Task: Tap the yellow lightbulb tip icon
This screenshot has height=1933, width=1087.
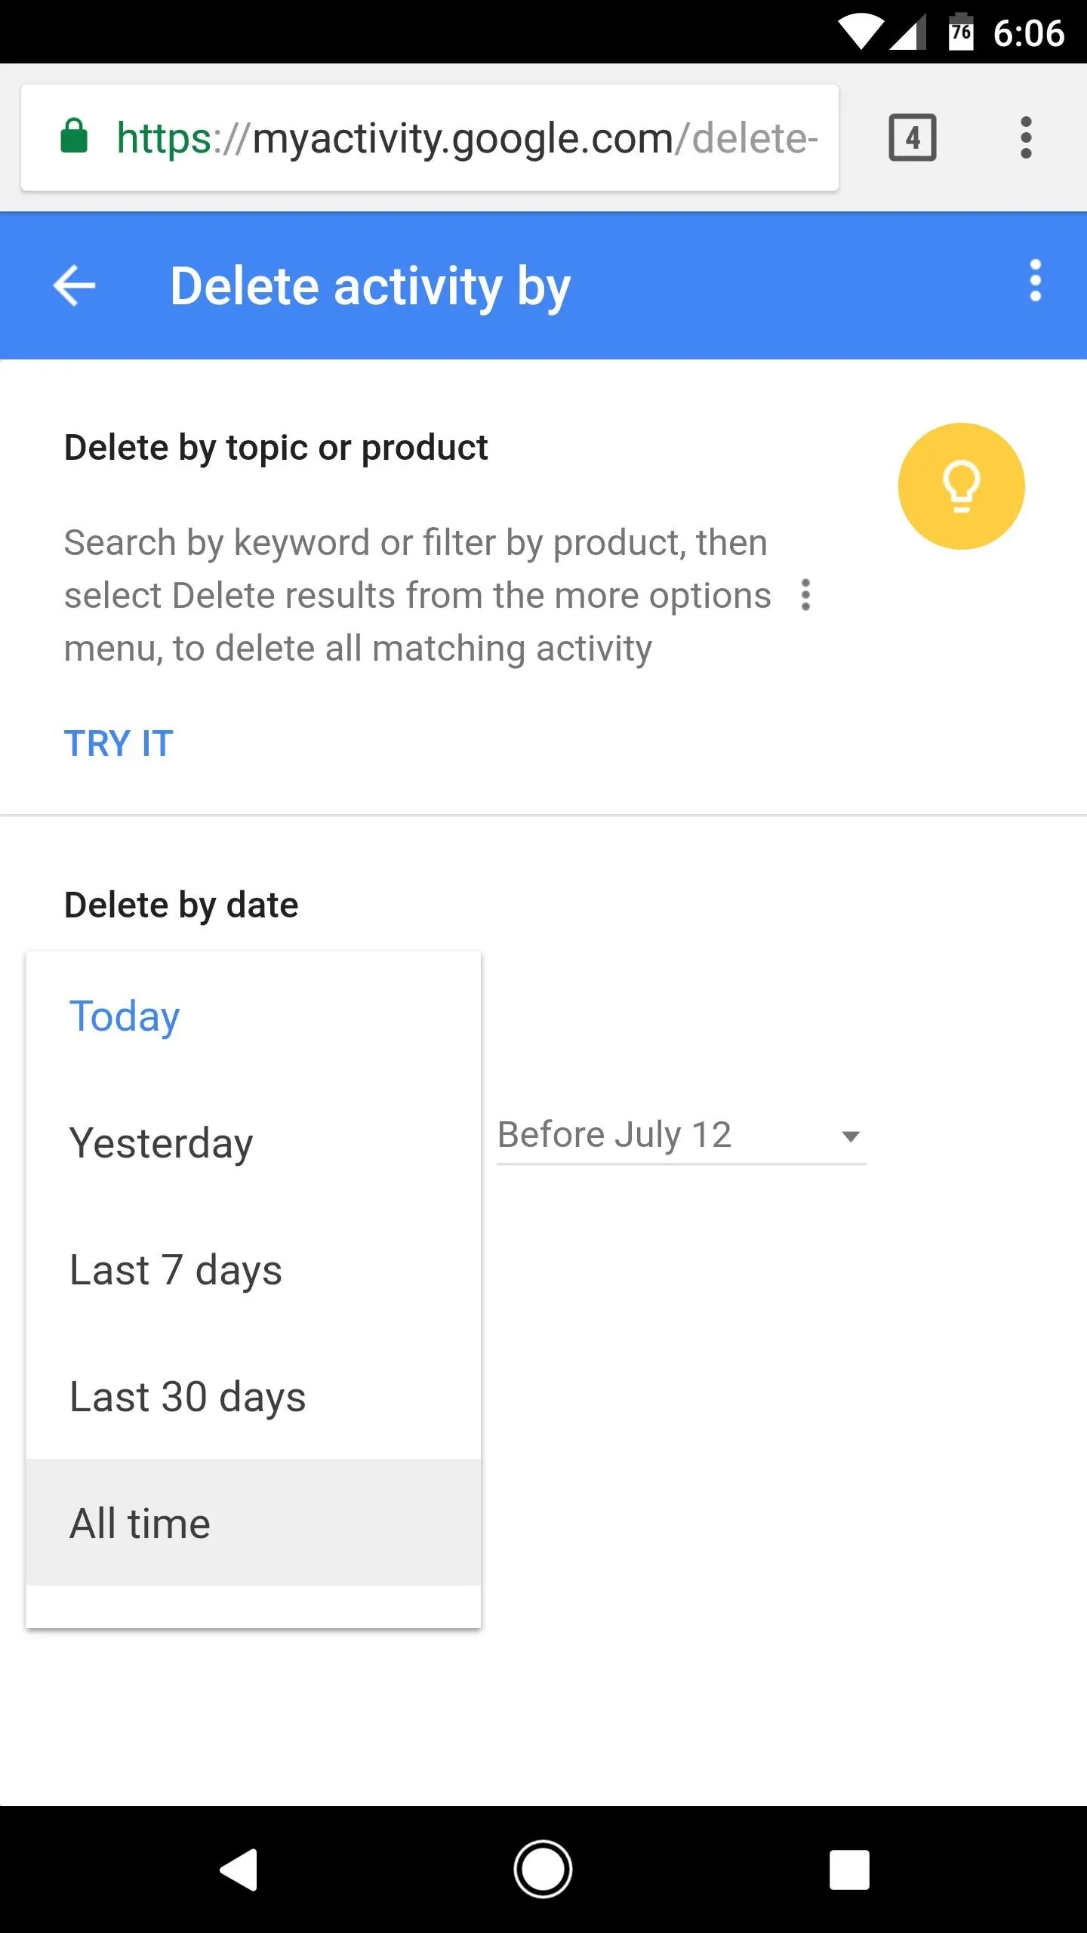Action: coord(961,486)
